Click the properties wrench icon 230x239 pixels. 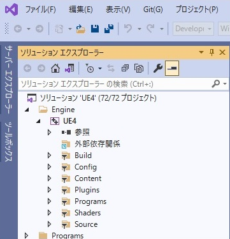tap(158, 68)
